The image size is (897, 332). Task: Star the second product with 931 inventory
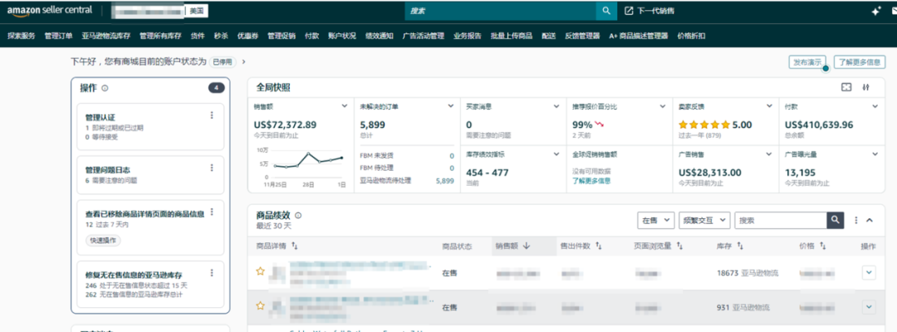coord(260,306)
